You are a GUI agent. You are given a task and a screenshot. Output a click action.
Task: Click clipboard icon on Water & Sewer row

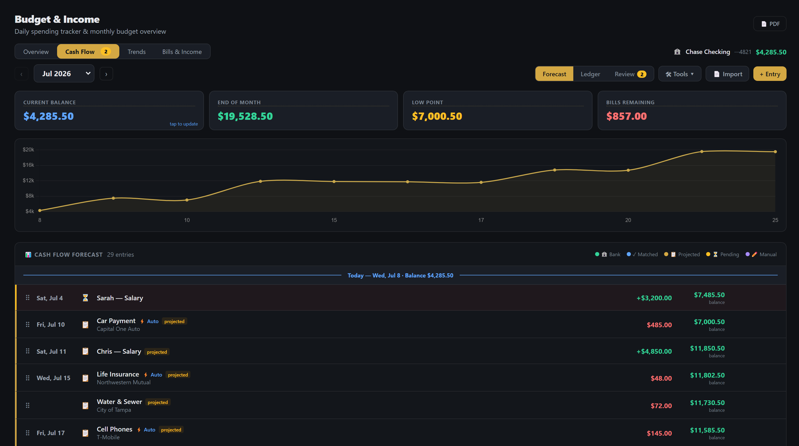(85, 406)
